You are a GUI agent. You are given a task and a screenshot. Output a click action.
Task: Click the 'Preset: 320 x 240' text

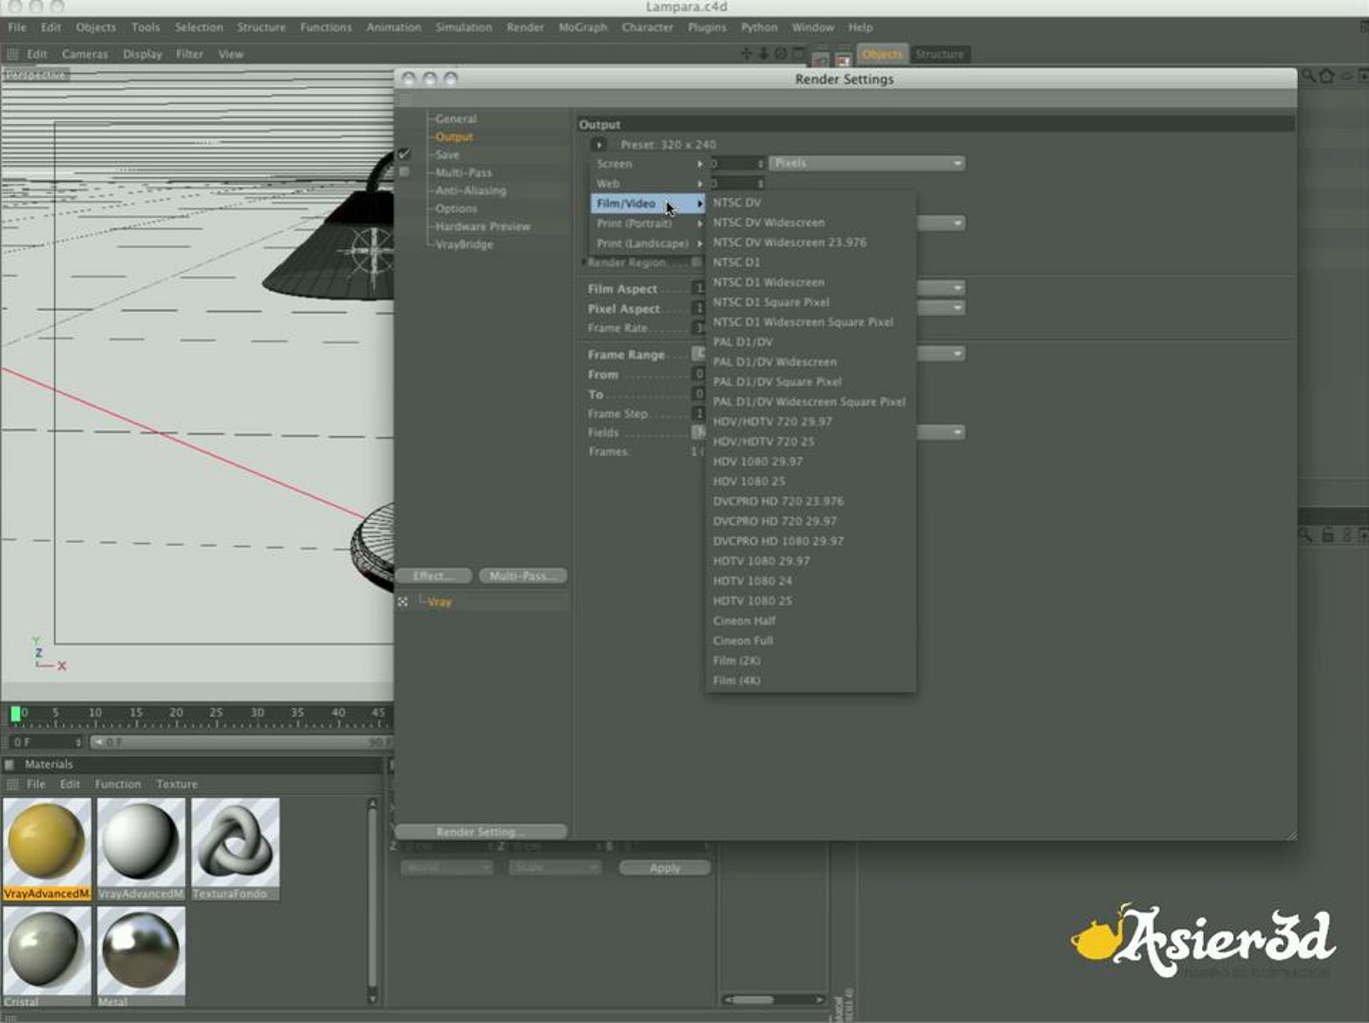(x=669, y=145)
